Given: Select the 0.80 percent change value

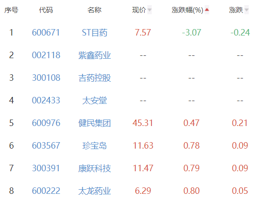Looking at the screenshot, I should tap(191, 191).
